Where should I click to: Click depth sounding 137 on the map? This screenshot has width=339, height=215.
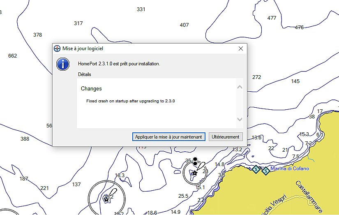[x=76, y=185]
